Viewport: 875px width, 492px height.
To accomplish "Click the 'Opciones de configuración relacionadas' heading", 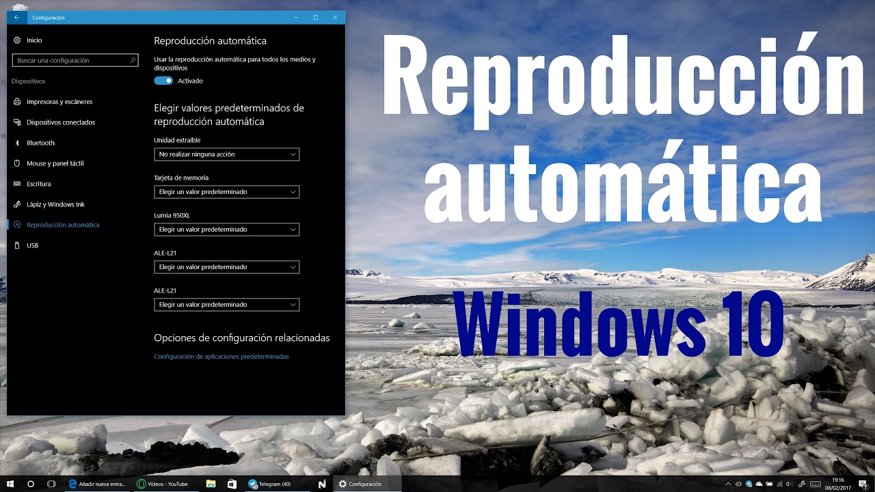I will [x=242, y=338].
